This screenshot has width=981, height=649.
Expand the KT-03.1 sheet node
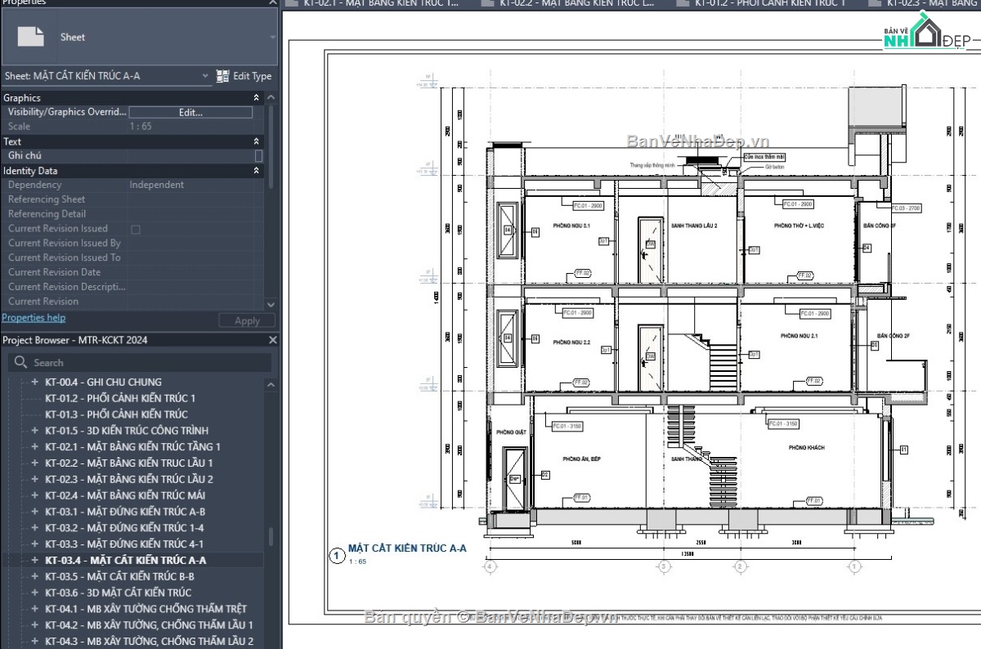(34, 512)
